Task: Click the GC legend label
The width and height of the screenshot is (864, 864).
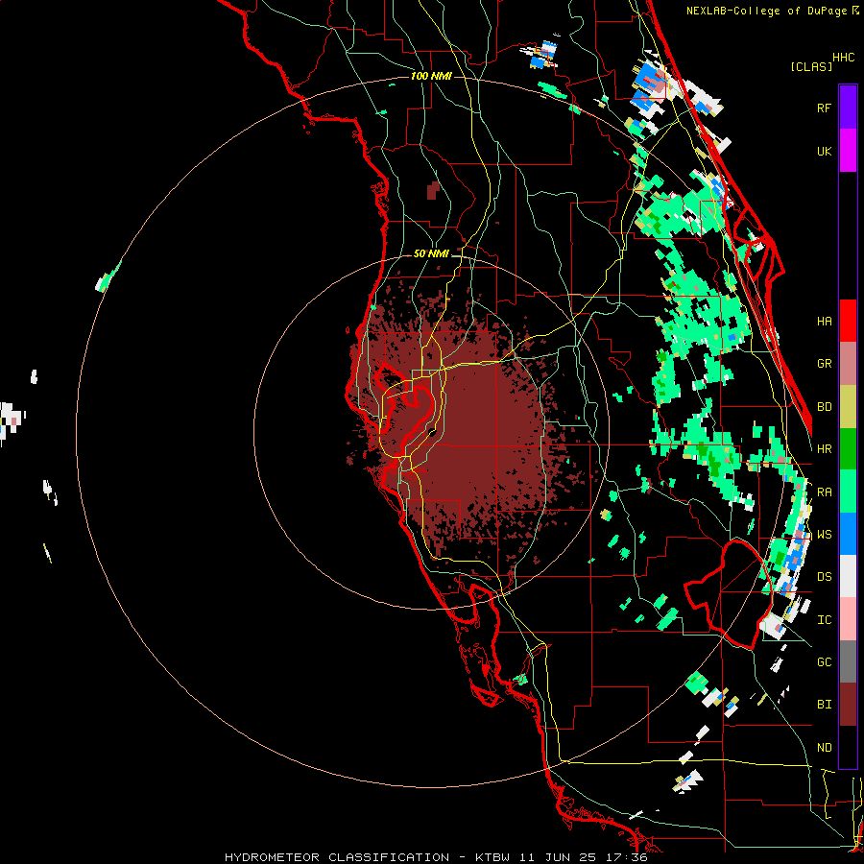Action: point(824,662)
